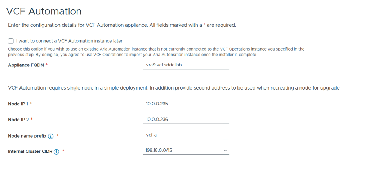Click into the Node IP 1 field
The width and height of the screenshot is (369, 173).
(186, 104)
